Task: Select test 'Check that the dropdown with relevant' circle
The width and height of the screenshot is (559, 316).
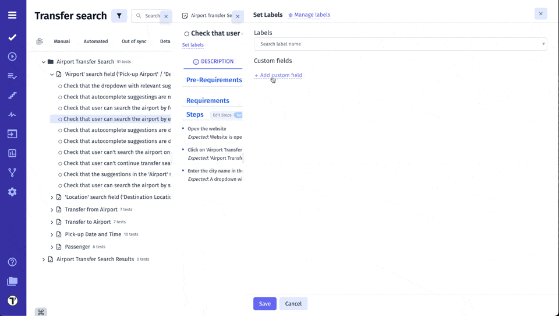Action: pos(60,86)
